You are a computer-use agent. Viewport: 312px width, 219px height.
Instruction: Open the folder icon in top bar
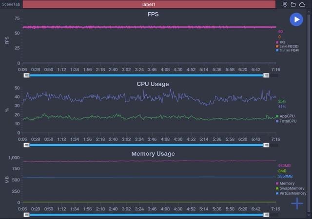click(x=293, y=4)
